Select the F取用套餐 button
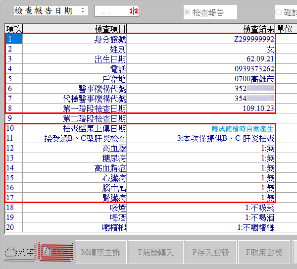297x269 pixels. (x=264, y=253)
